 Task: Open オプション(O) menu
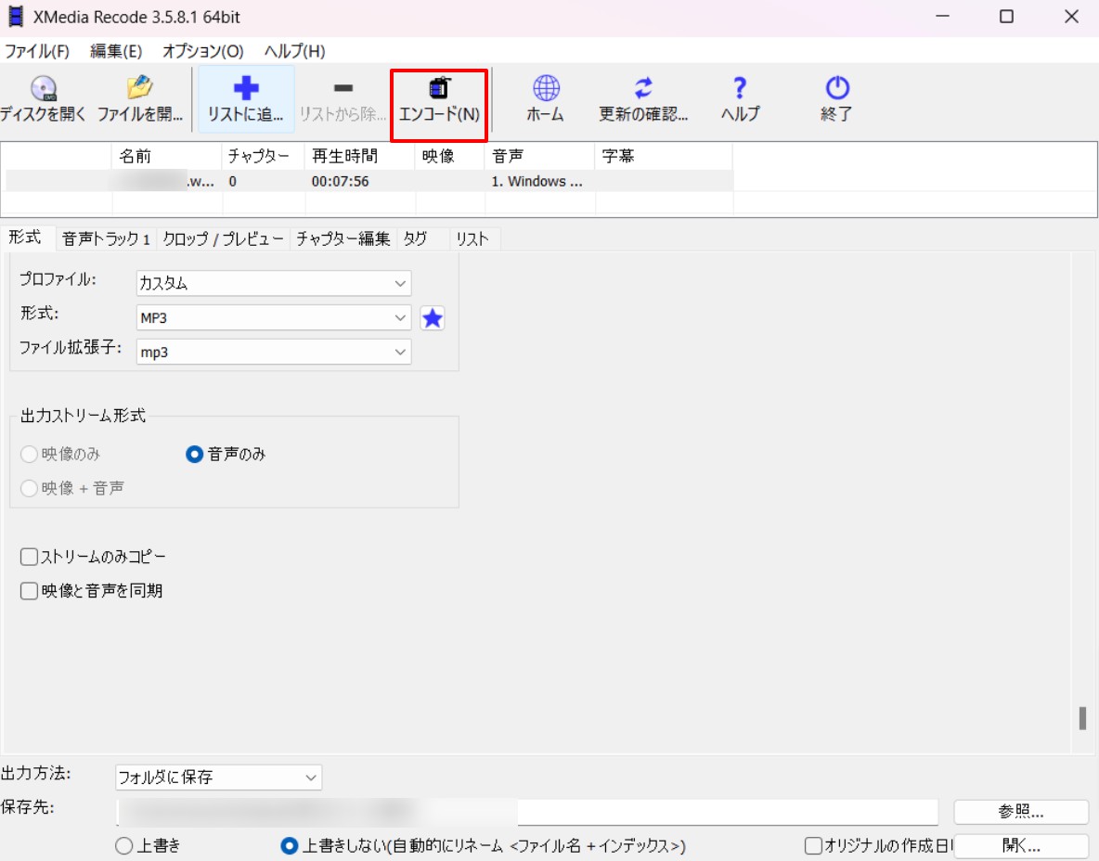coord(202,51)
